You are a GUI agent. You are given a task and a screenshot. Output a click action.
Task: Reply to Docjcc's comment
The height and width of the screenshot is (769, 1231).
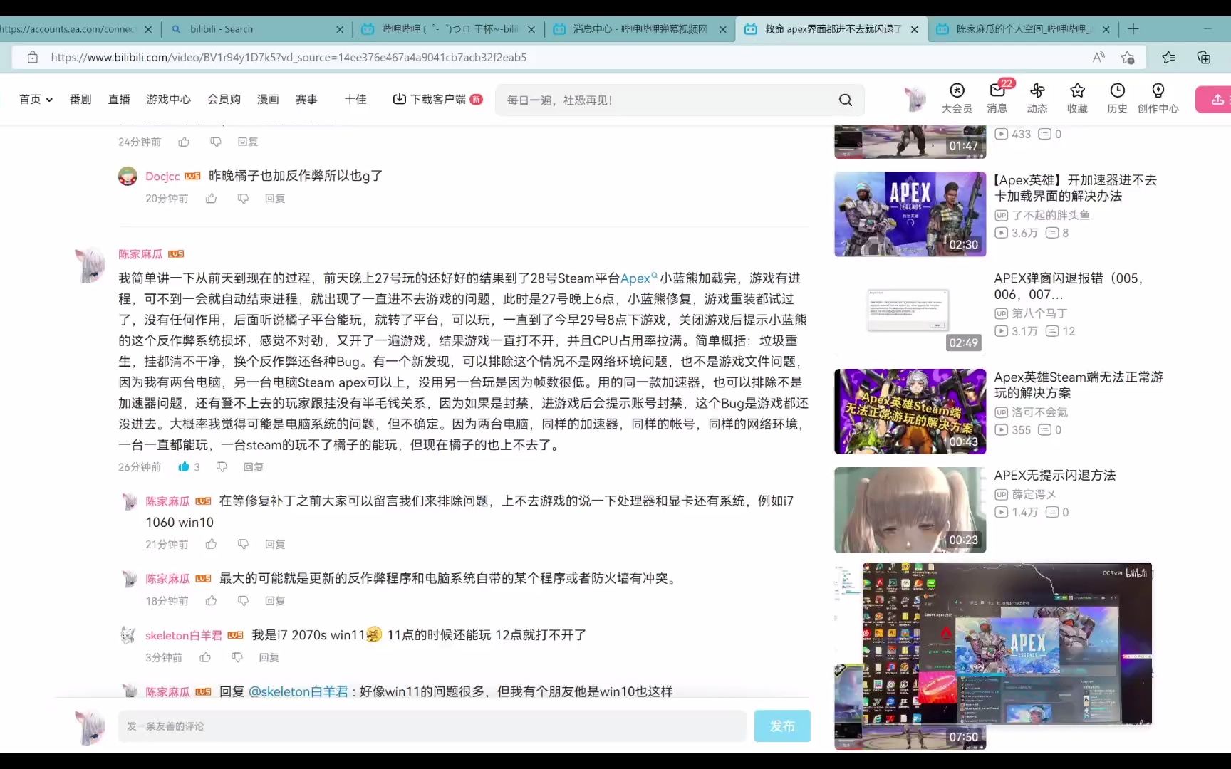click(x=275, y=199)
